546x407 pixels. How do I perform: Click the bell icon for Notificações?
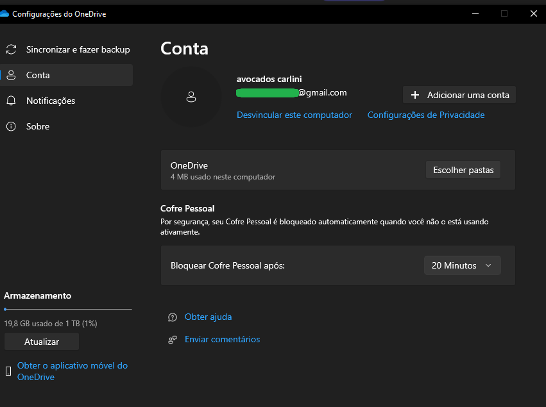[x=11, y=101]
